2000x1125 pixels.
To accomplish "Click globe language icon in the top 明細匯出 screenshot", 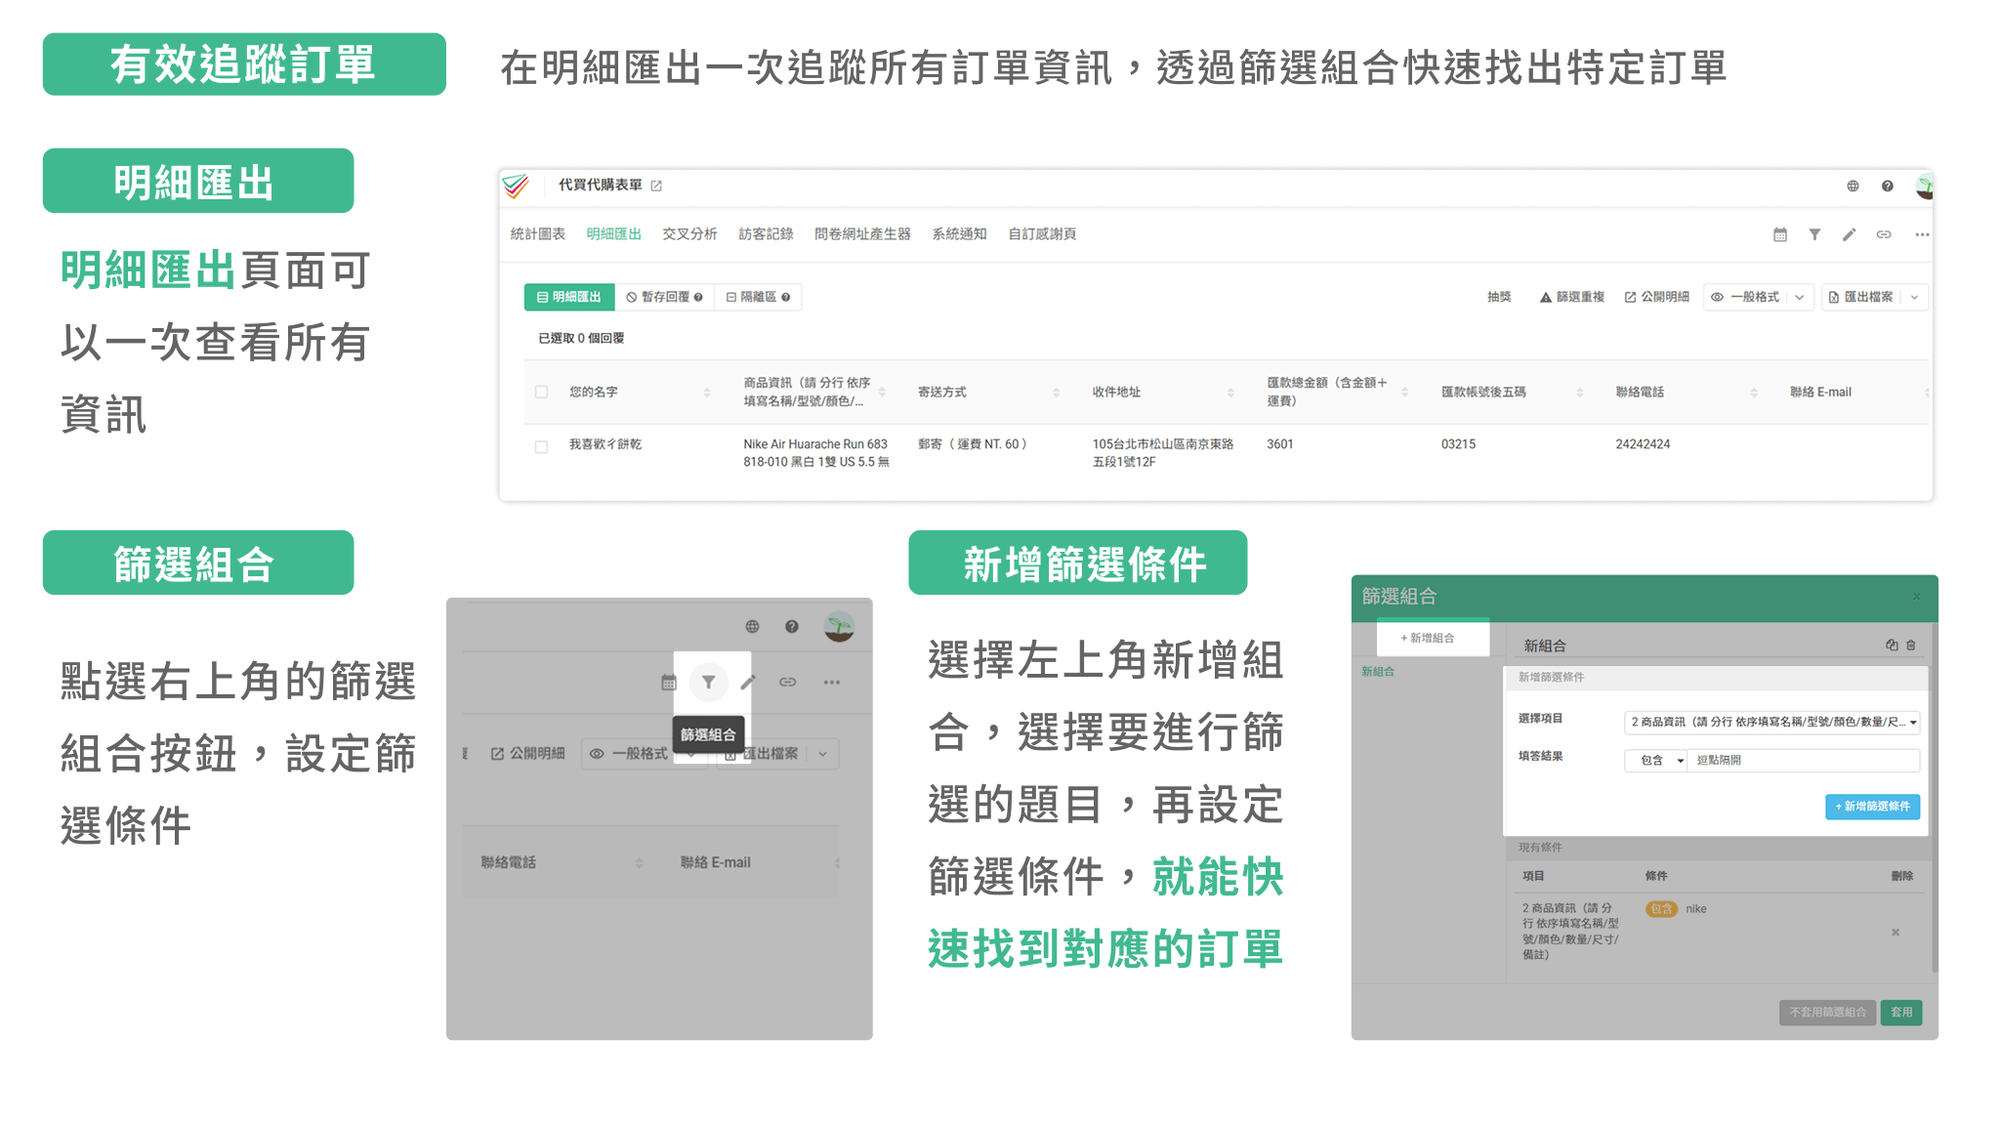I will (1853, 186).
